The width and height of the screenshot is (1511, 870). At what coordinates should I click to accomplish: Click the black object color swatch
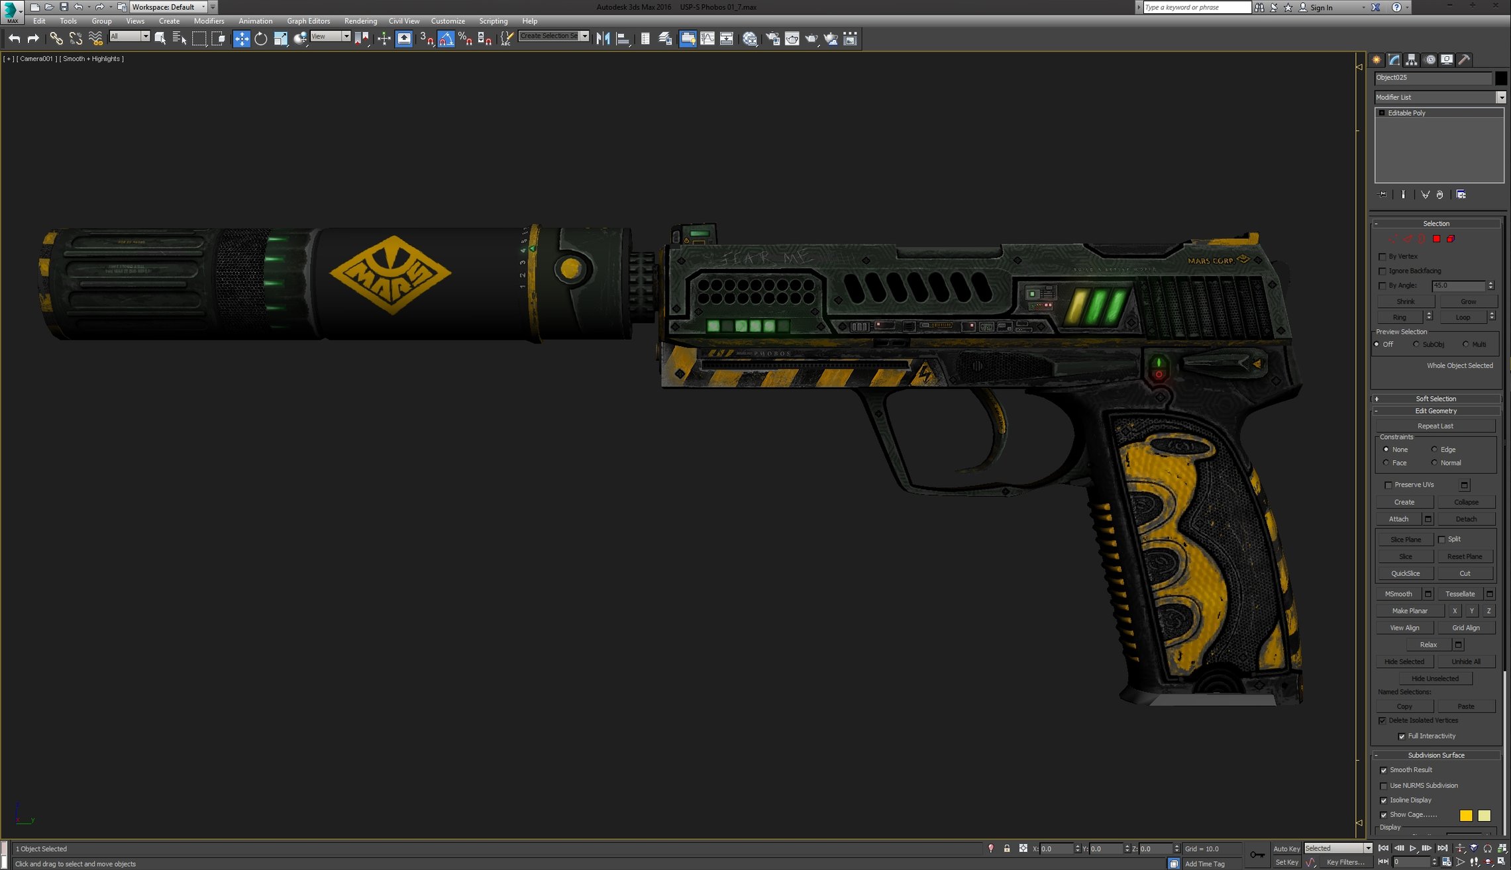point(1501,78)
